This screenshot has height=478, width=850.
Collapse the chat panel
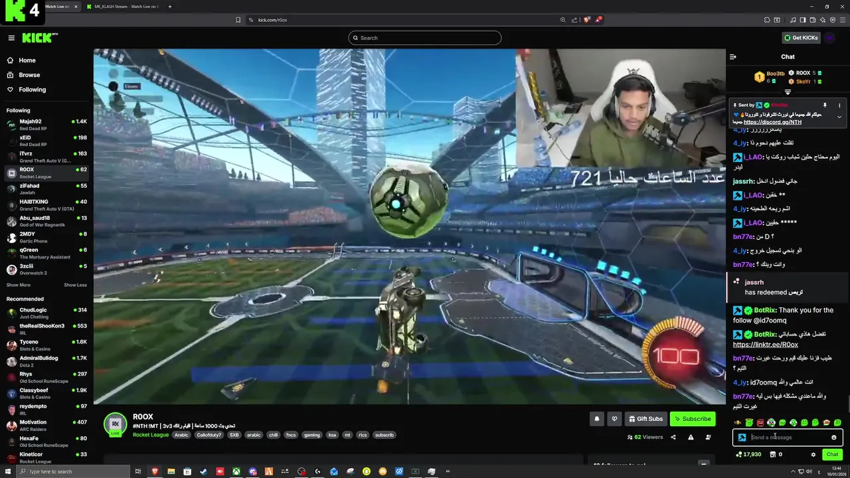tap(733, 56)
